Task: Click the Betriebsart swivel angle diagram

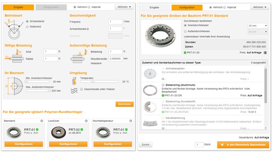Action: (14, 29)
